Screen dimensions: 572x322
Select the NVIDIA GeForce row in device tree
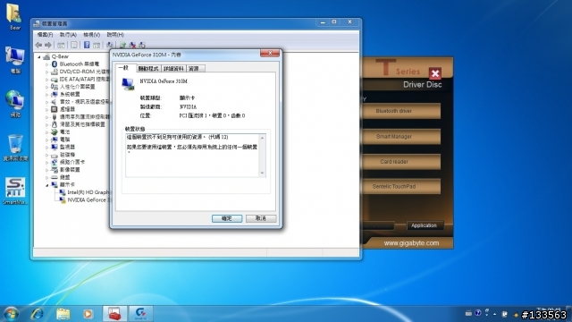point(85,200)
